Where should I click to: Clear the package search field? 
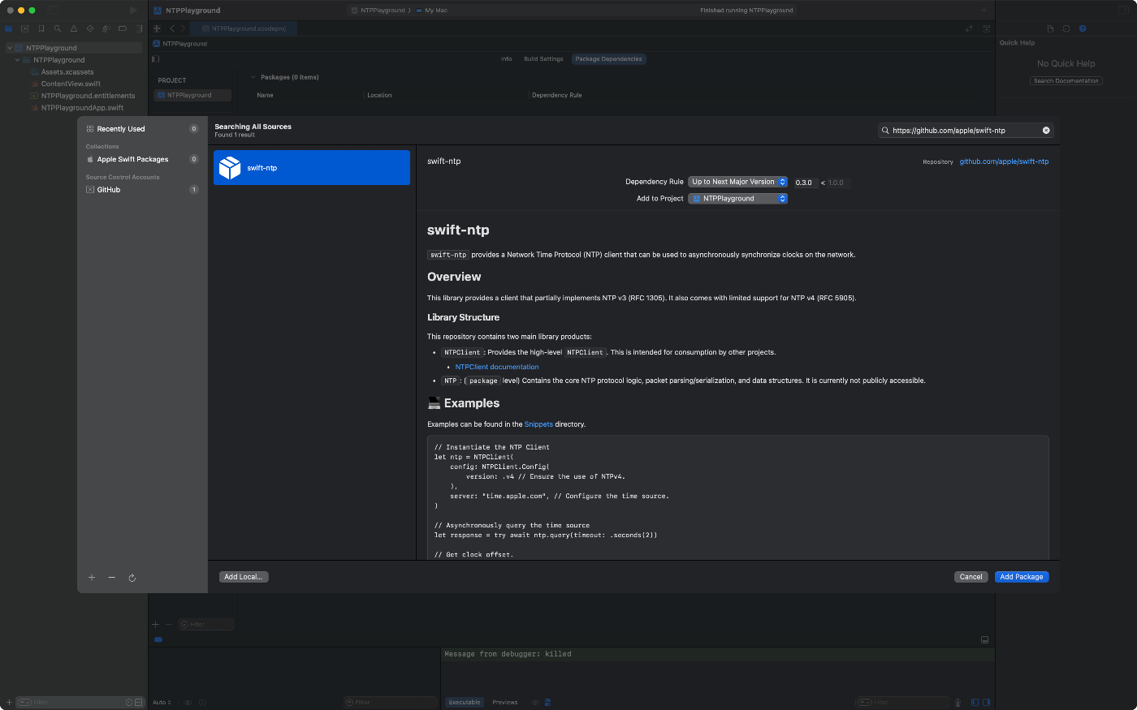(x=1046, y=130)
